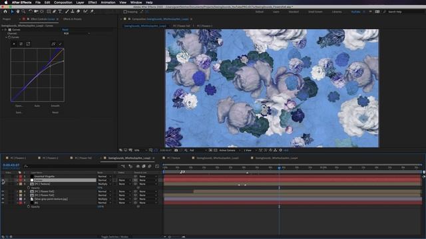Open the PC | Flower Fall timeline tab
The image size is (426, 239).
pos(83,158)
